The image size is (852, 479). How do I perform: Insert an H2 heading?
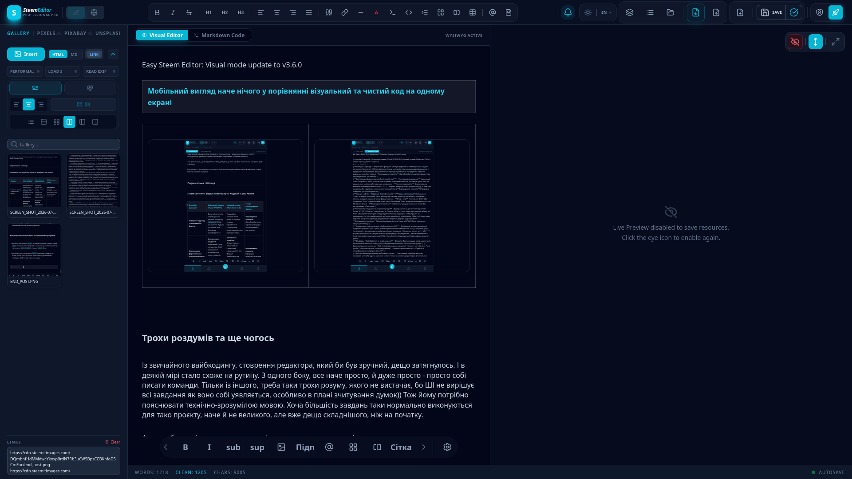(x=225, y=12)
